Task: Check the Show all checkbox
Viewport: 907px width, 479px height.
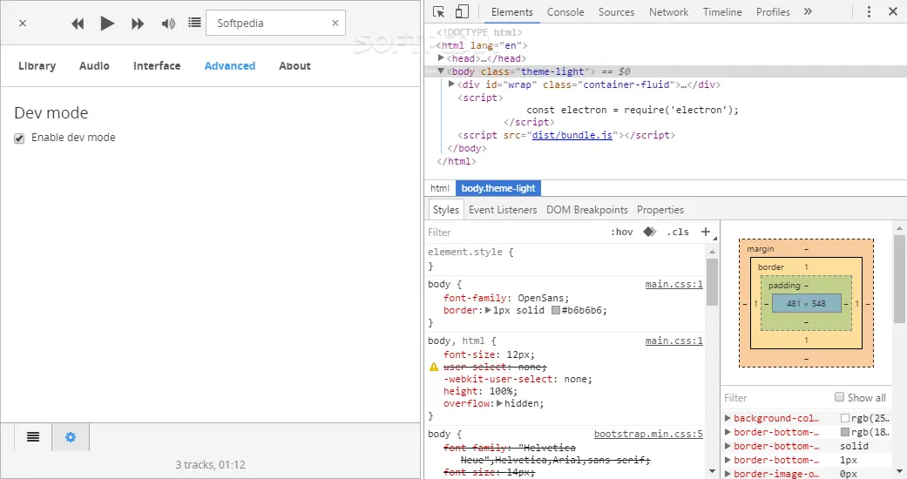Action: 840,397
